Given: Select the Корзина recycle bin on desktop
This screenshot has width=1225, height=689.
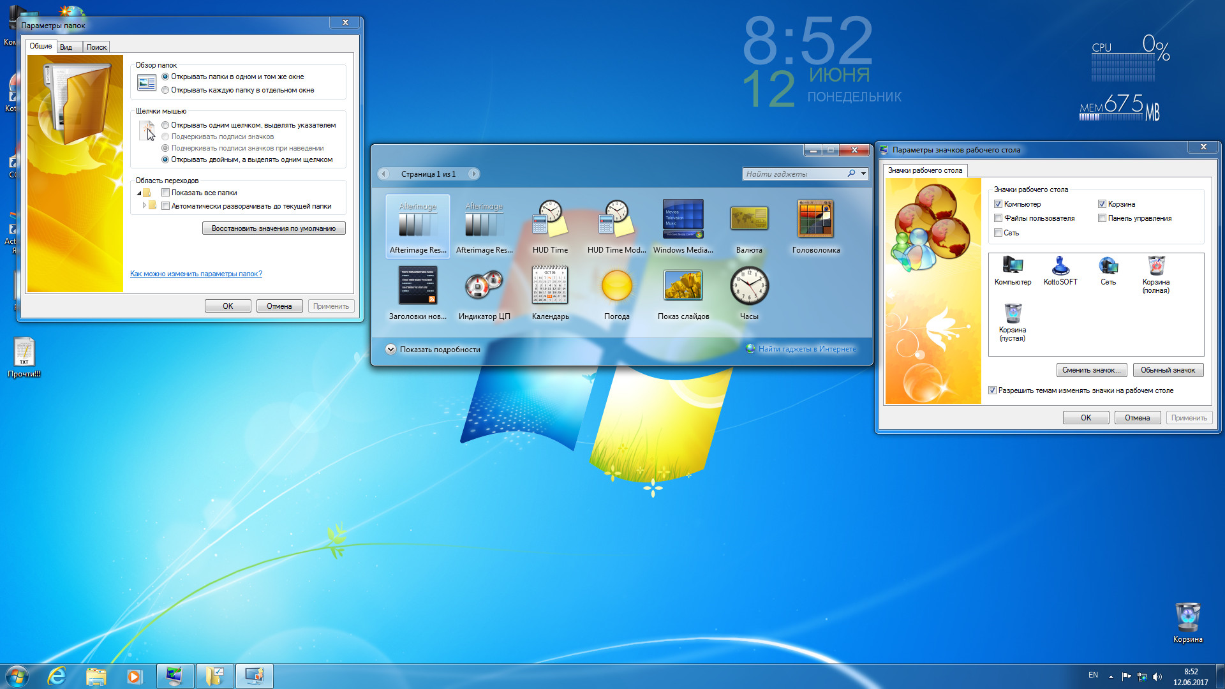Looking at the screenshot, I should pos(1187,623).
